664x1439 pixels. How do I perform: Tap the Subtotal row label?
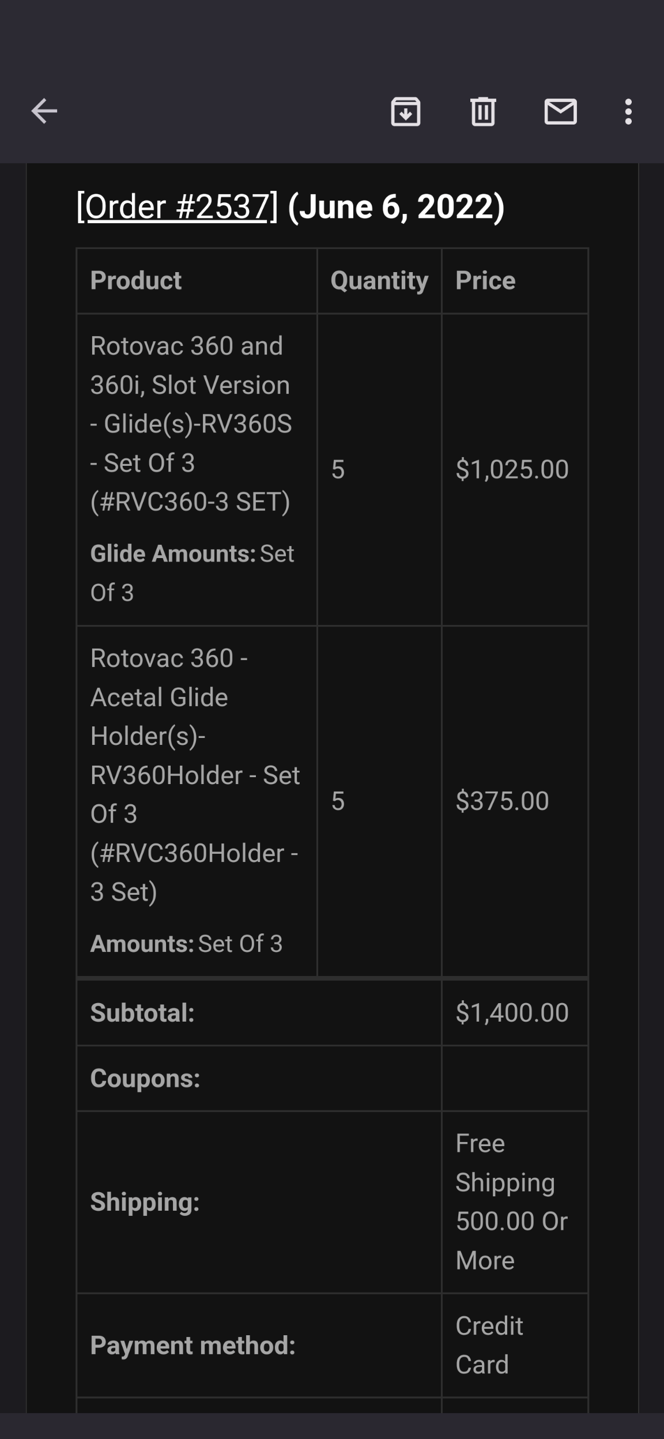pos(142,1012)
